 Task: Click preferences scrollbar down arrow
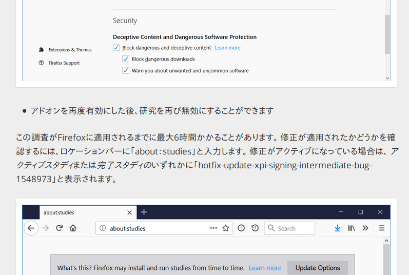pos(387,78)
